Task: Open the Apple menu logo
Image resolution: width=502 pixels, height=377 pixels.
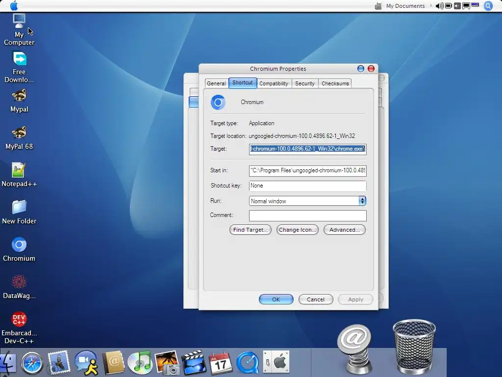Action: [14, 5]
